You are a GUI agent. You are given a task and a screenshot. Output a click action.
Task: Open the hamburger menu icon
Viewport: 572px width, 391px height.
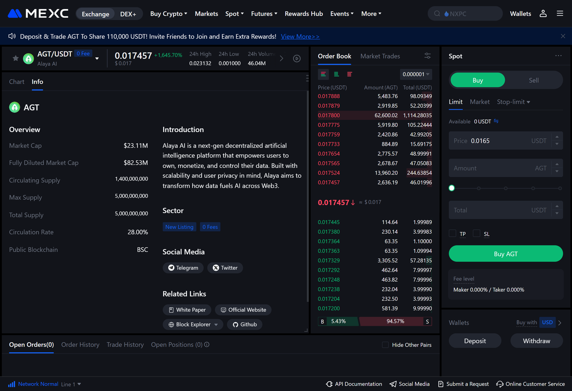tap(560, 14)
